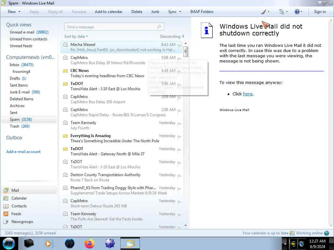The image size is (334, 250).
Task: Open IMAP Folders
Action: [202, 12]
